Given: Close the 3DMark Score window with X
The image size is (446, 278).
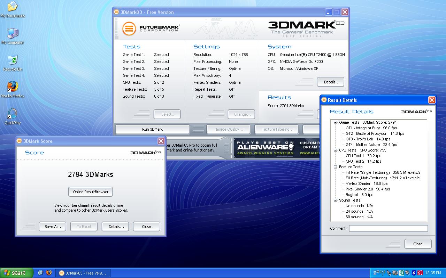Looking at the screenshot, I should point(161,141).
